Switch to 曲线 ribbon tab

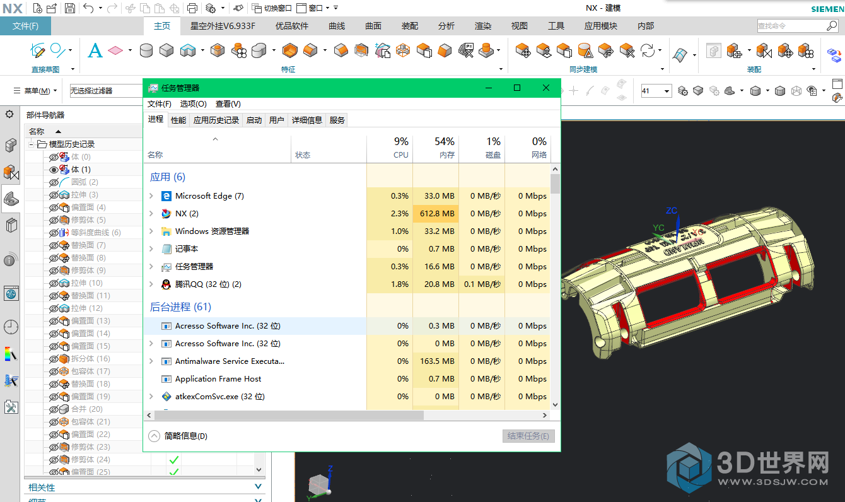(337, 26)
